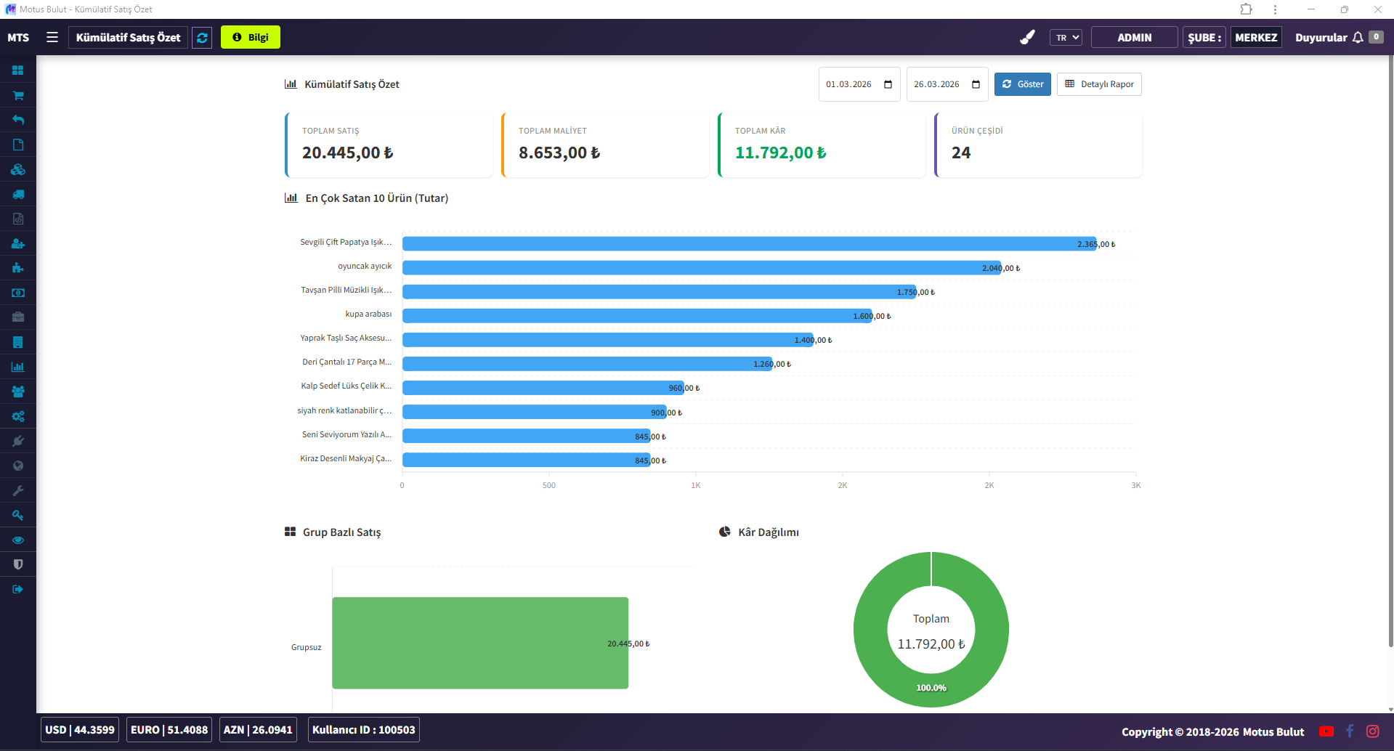Open the bar chart reports sidebar icon
1394x751 pixels.
pyautogui.click(x=18, y=367)
